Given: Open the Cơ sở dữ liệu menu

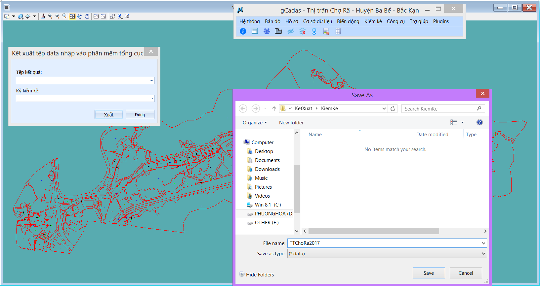Looking at the screenshot, I should (x=317, y=21).
